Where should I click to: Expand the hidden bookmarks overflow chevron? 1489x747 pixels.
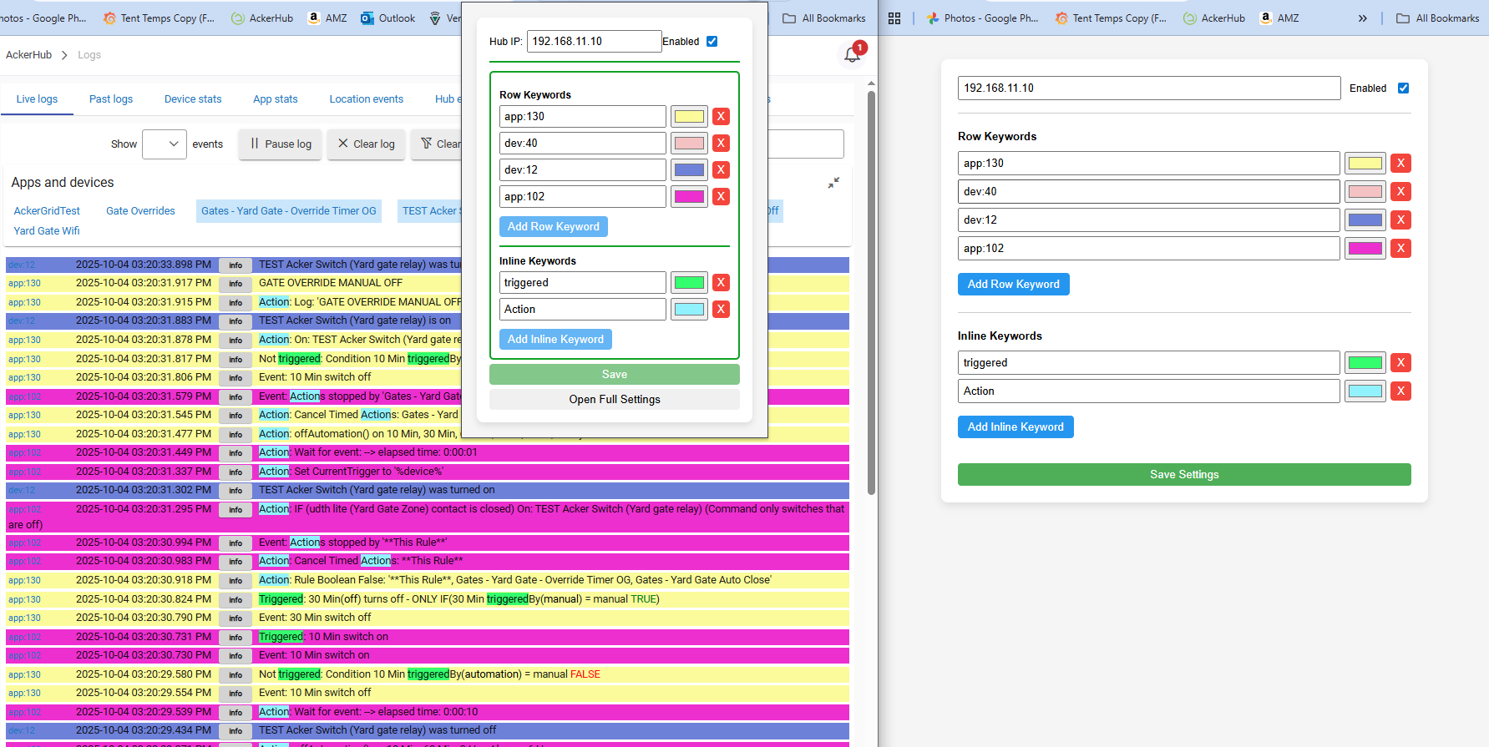[x=1362, y=18]
